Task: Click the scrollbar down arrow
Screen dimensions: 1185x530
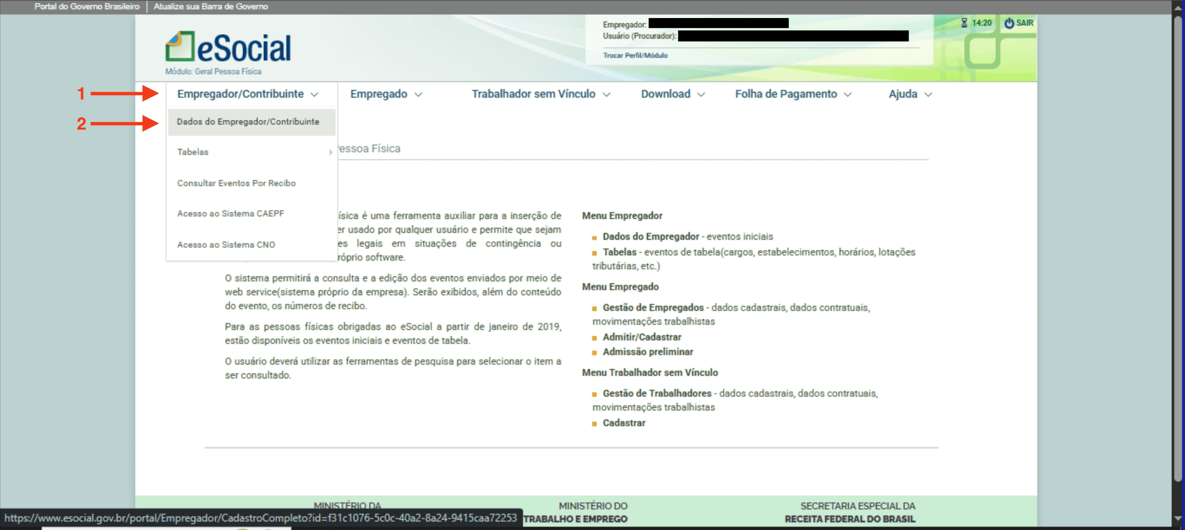Action: [1178, 518]
